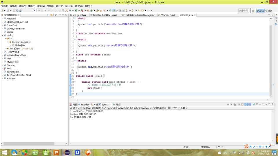
Task: Click the 快速访问 quick access field
Action: pos(244,11)
